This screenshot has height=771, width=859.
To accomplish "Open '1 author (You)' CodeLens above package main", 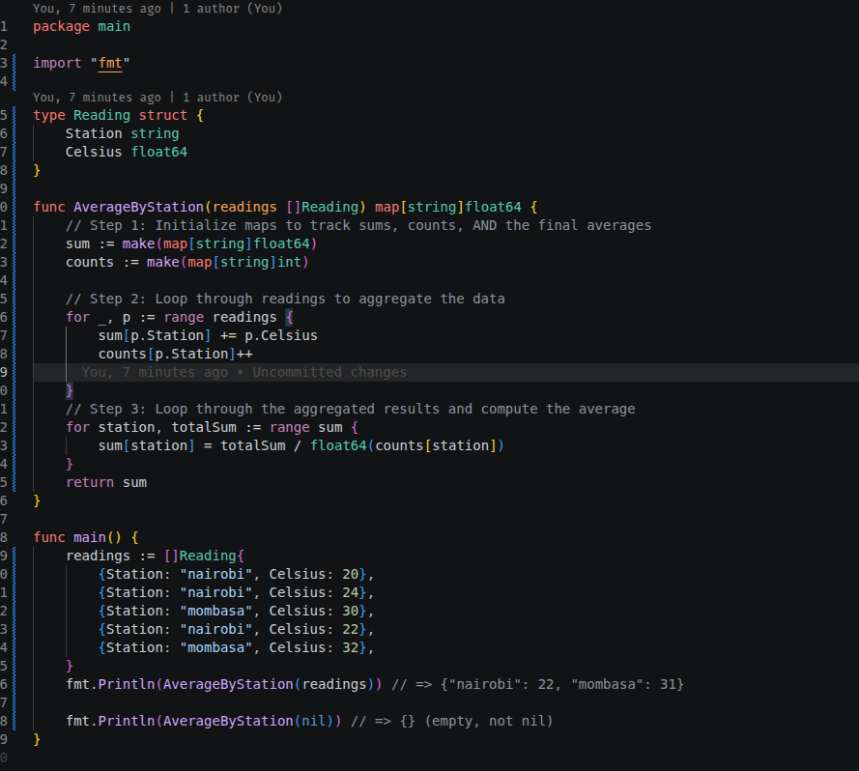I will click(x=232, y=9).
